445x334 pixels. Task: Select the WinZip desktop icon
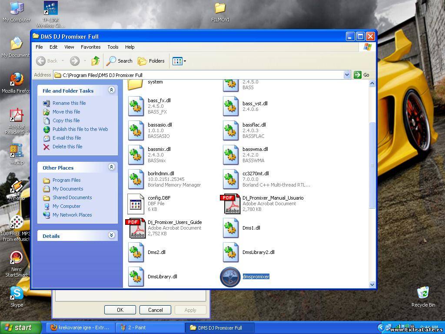[16, 151]
